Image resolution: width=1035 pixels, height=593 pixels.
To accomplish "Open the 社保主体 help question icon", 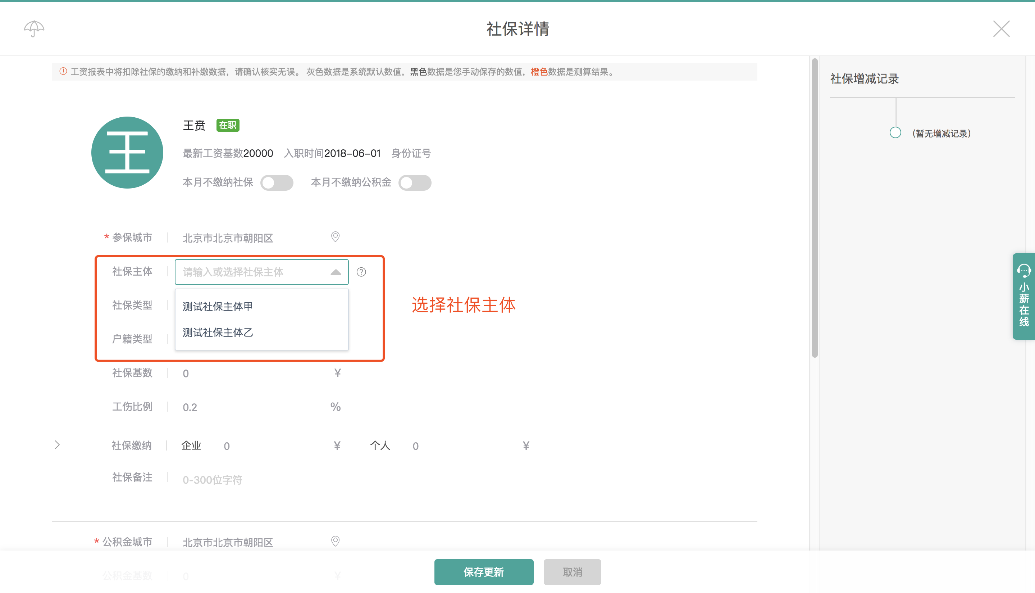I will tap(361, 272).
